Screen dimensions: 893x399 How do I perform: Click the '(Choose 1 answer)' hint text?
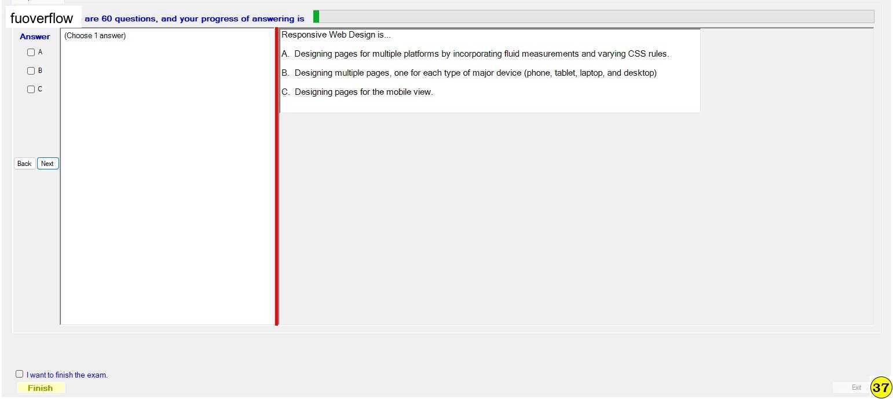pos(95,36)
